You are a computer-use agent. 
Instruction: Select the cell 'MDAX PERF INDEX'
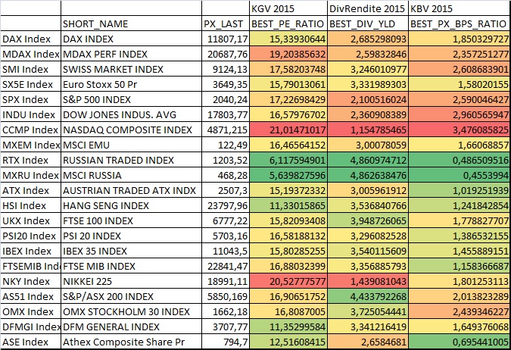[x=131, y=54]
